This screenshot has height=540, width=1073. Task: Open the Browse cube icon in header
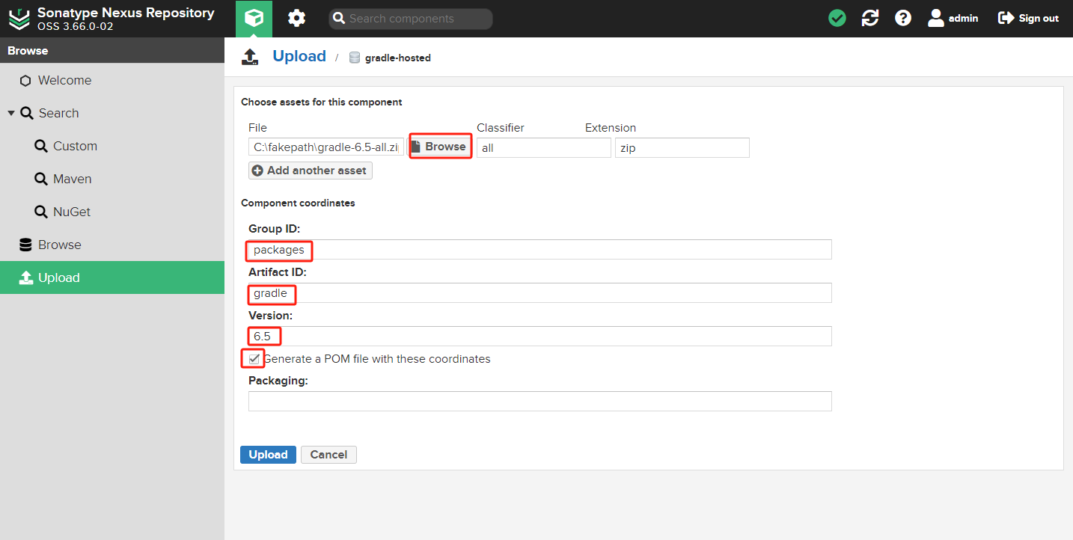coord(254,19)
